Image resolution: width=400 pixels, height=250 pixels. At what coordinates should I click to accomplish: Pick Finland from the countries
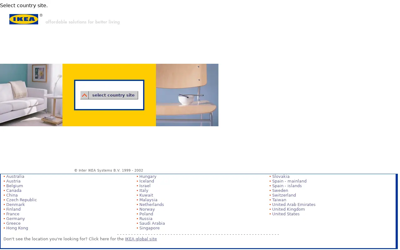13,209
